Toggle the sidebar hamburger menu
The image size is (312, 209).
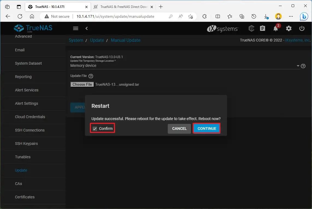pos(75,28)
